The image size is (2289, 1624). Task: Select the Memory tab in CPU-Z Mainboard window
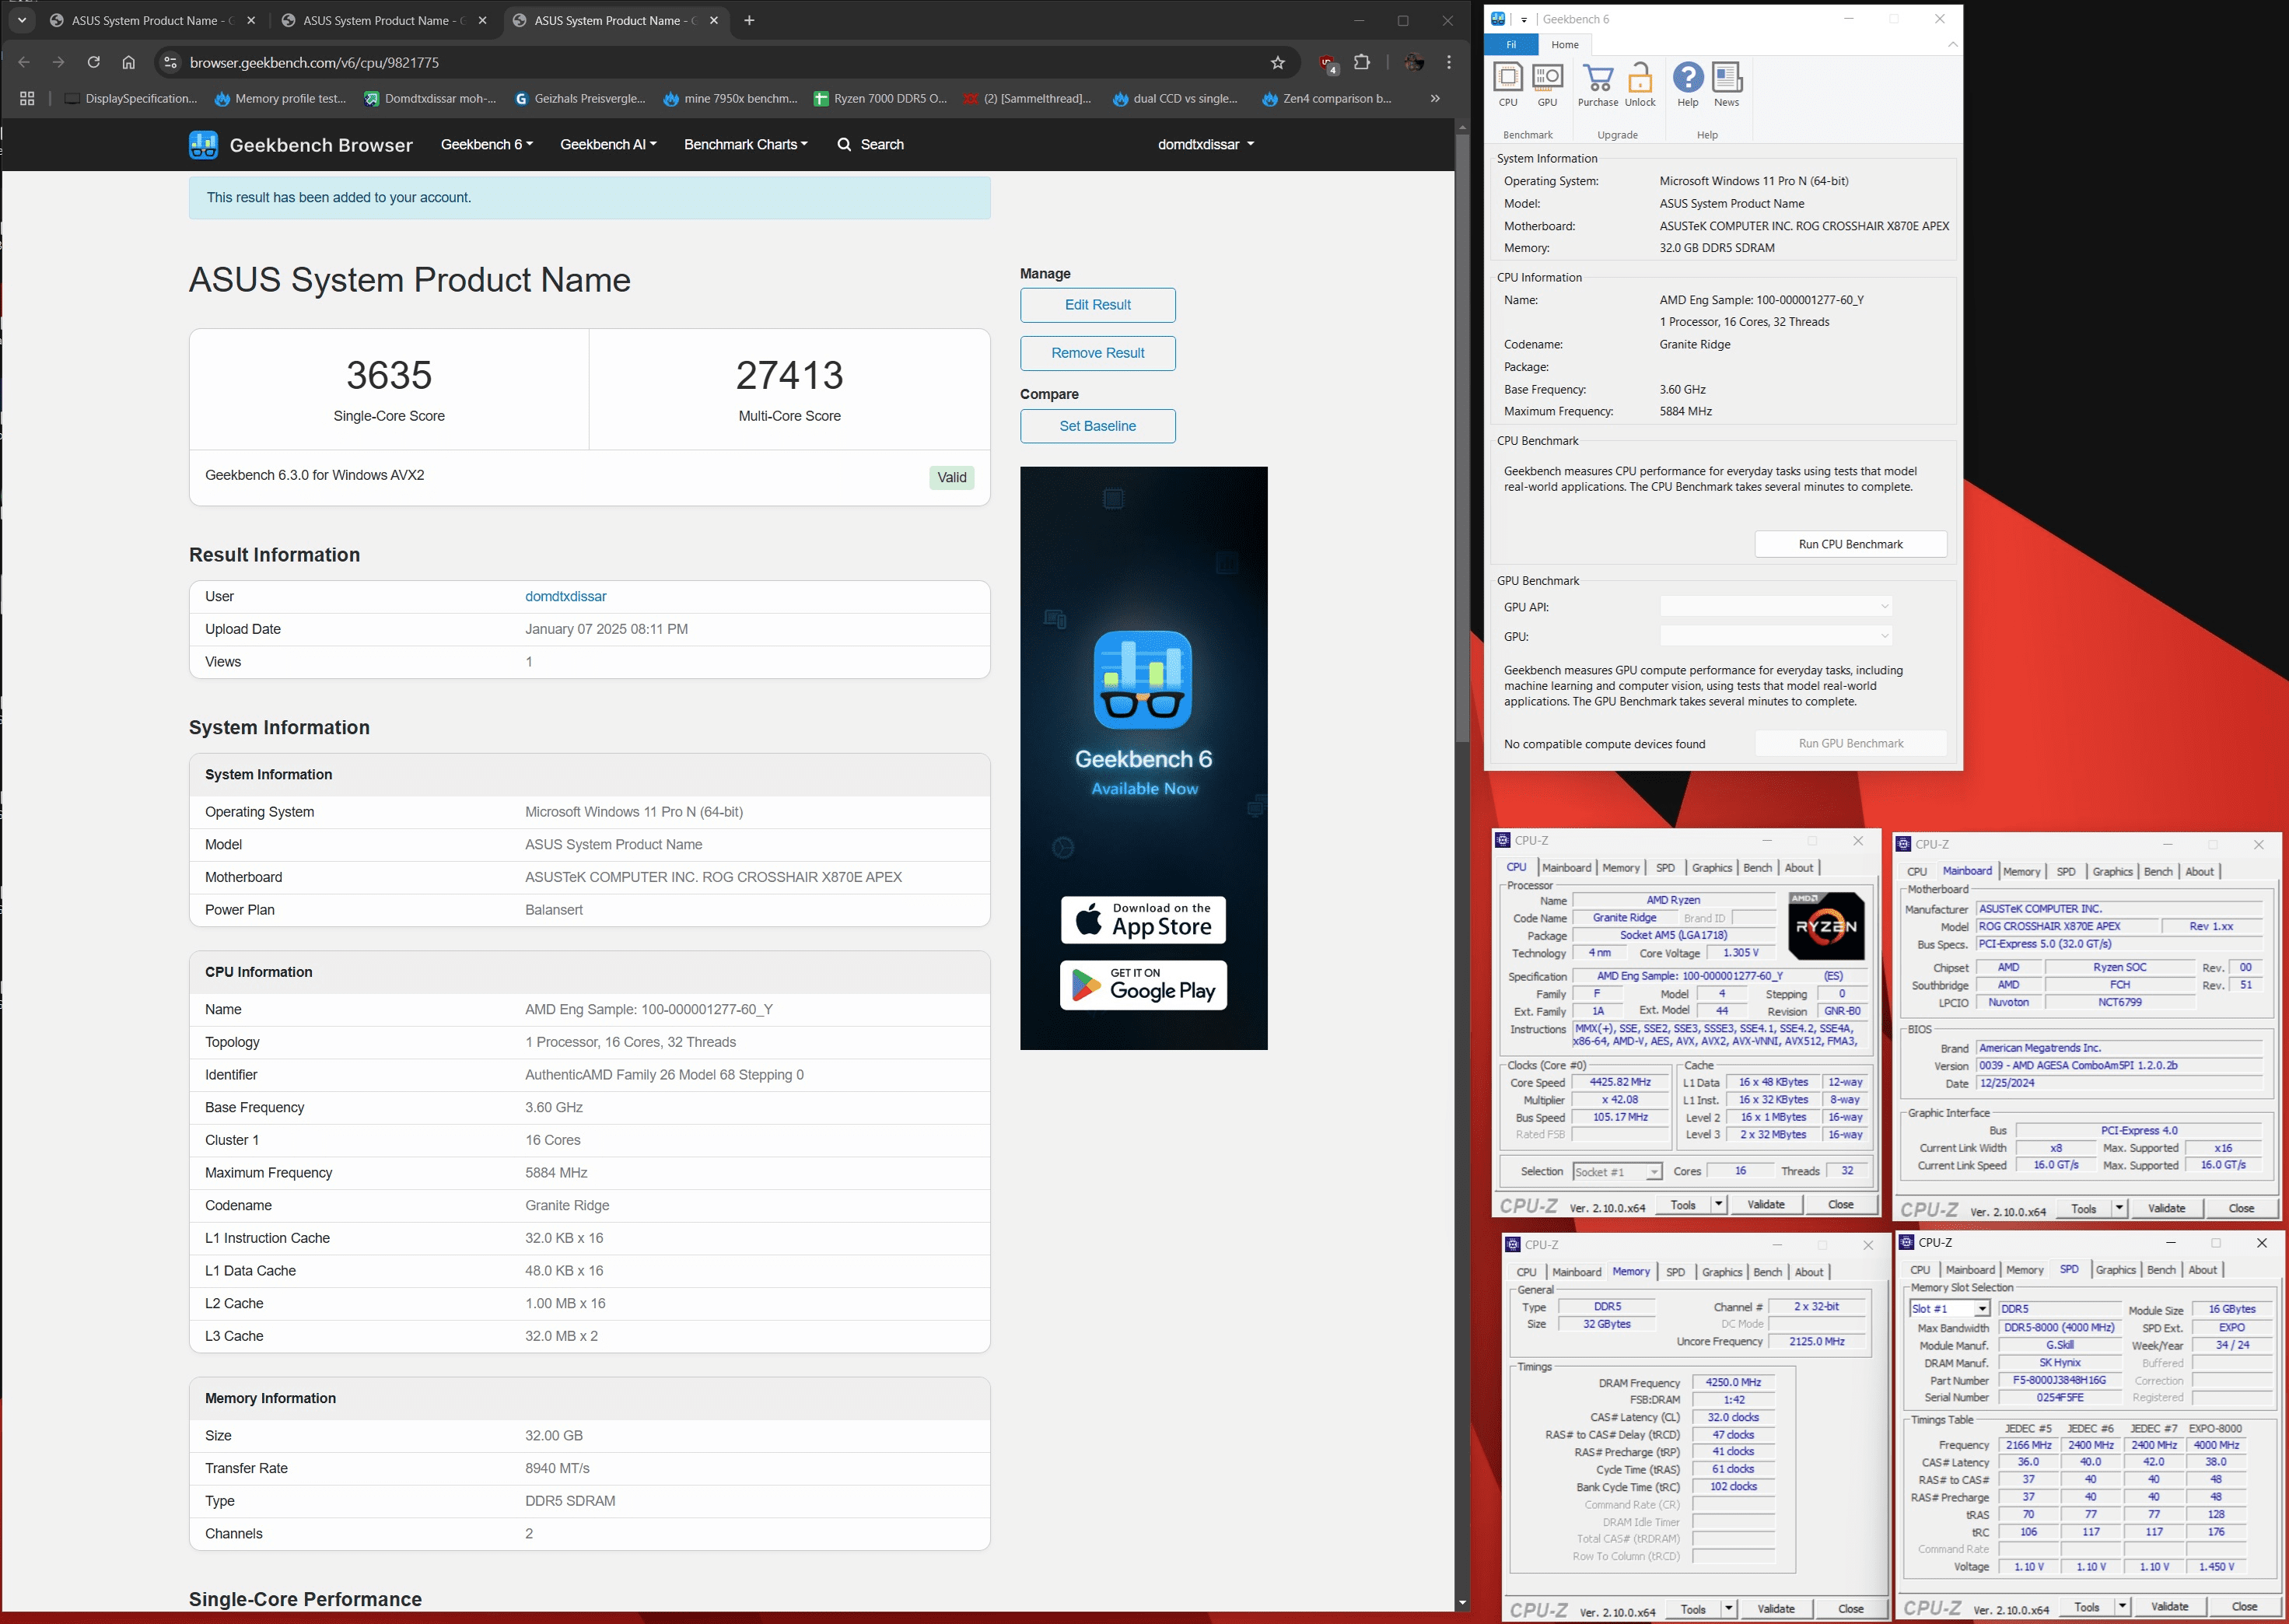click(2021, 871)
